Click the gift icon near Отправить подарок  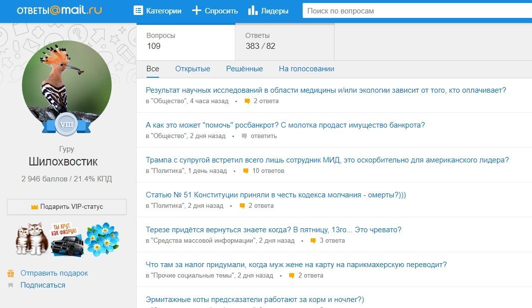[x=10, y=273]
